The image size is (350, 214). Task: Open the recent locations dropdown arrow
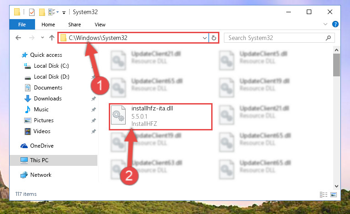(x=42, y=38)
